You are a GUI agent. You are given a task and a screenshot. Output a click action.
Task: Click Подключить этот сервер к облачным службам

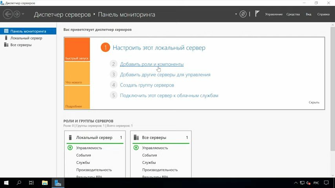click(x=169, y=96)
